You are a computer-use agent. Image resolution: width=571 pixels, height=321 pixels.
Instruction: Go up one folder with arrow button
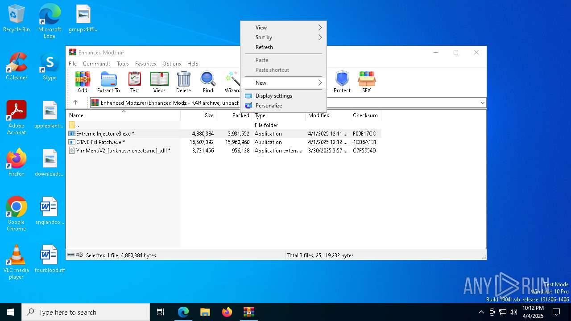(x=75, y=103)
